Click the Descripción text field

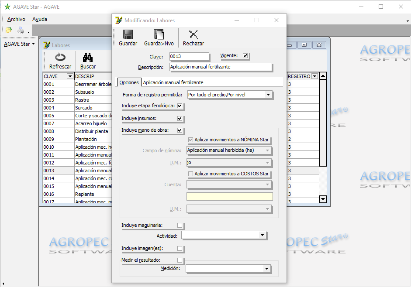[220, 67]
